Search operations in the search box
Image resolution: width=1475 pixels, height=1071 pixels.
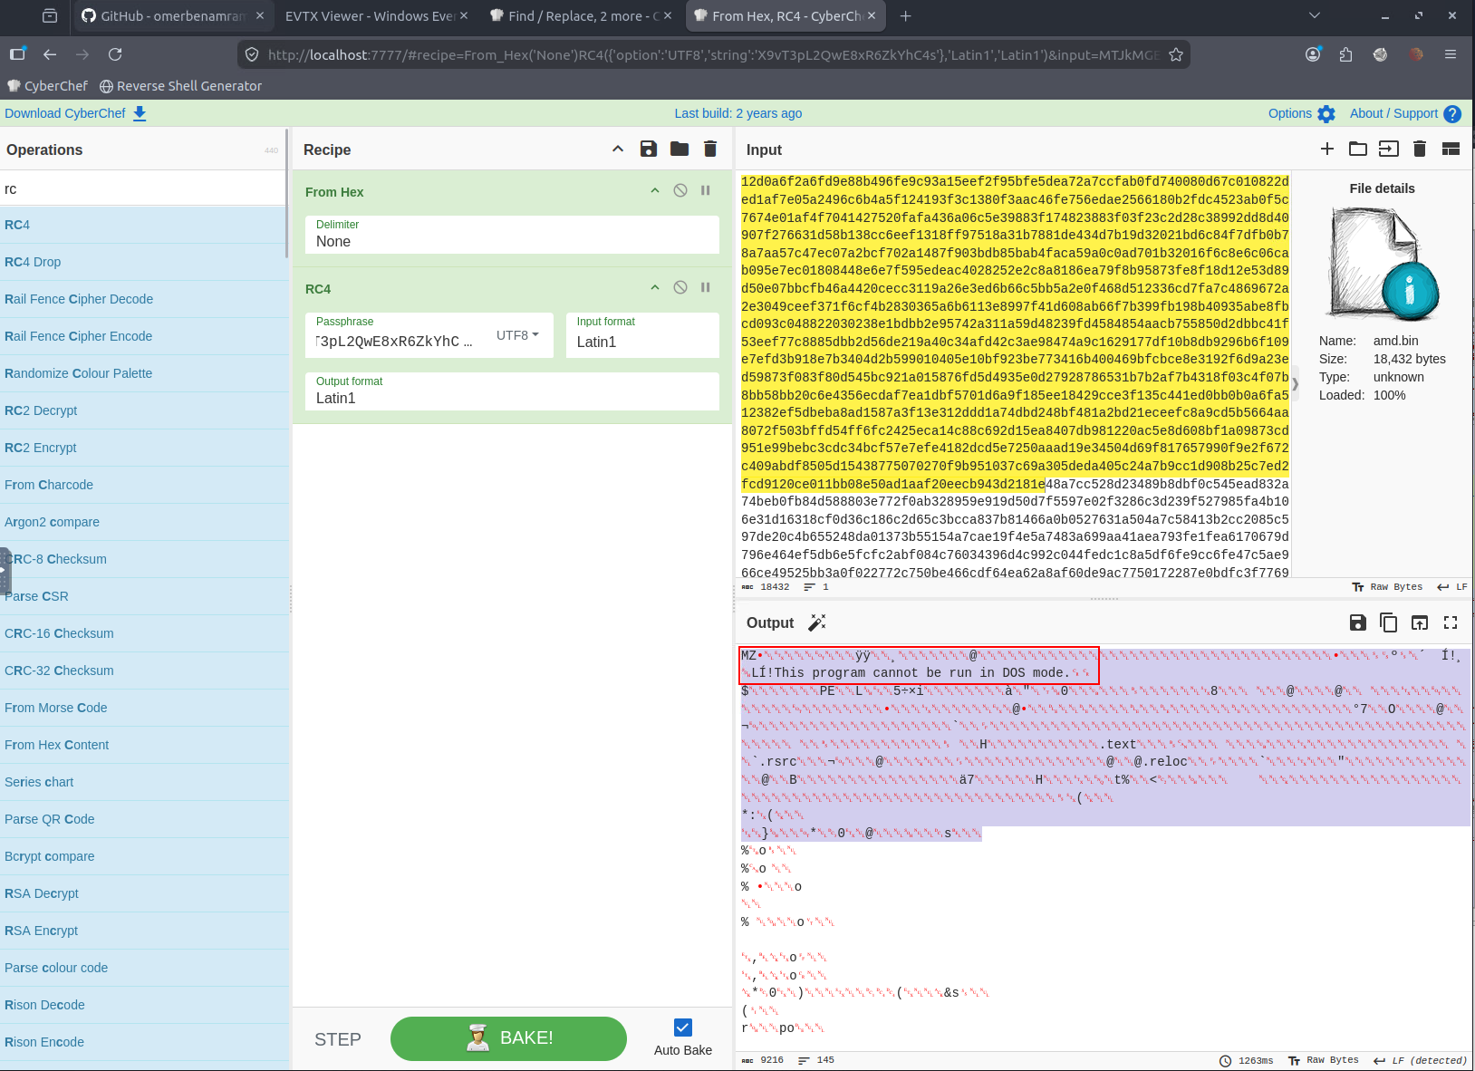click(144, 188)
